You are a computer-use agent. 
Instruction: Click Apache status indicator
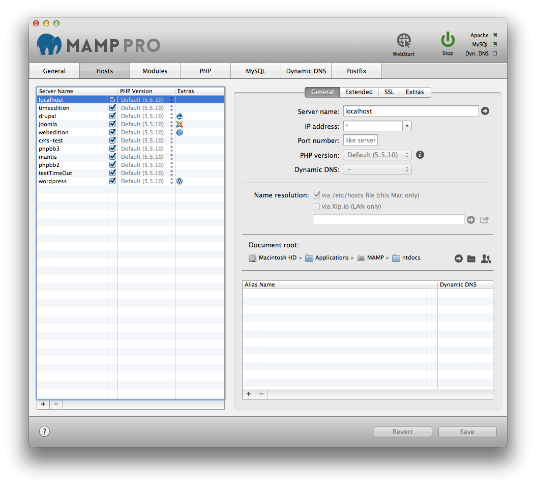pos(495,35)
